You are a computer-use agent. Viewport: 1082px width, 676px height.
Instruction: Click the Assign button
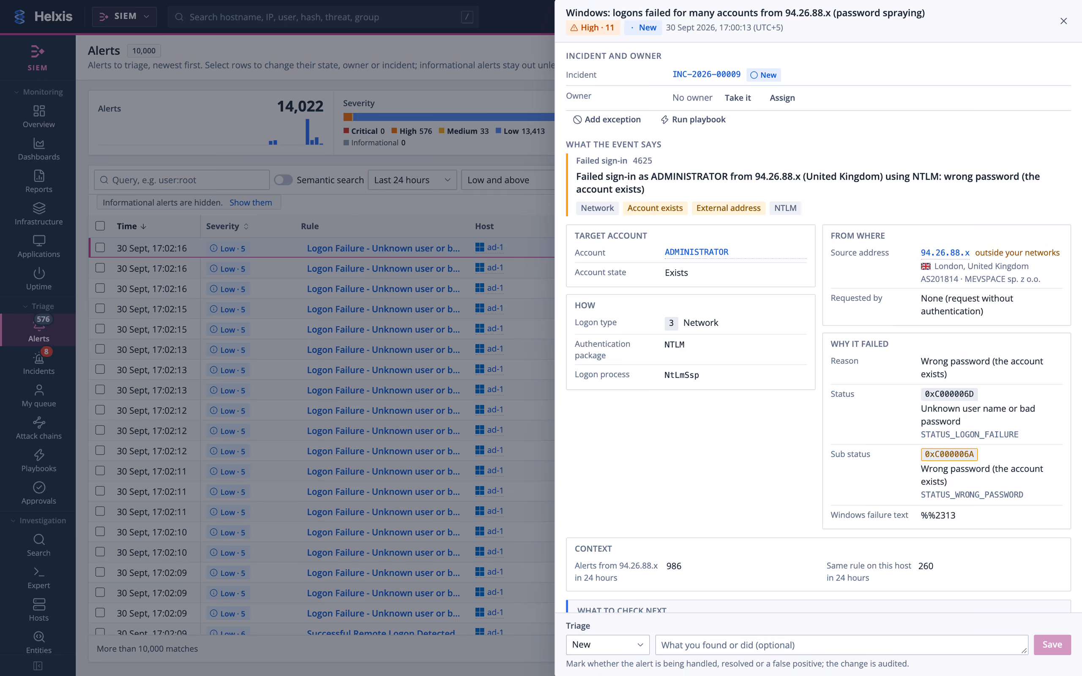click(x=782, y=98)
